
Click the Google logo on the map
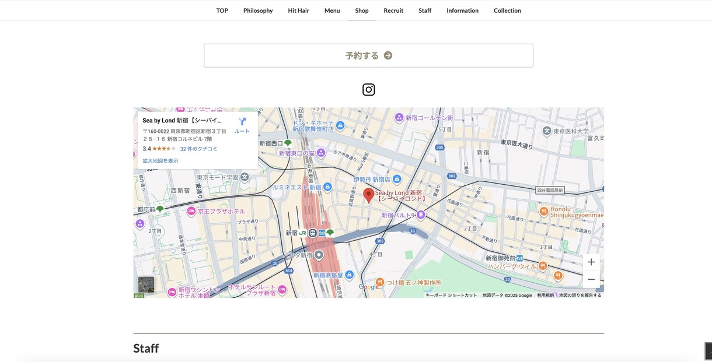[368, 287]
